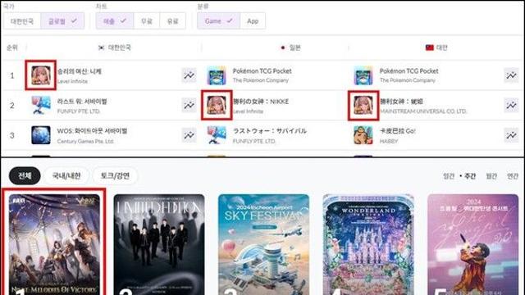Viewport: 525px width, 295px height.
Task: Click the 대만 column header
Action: 436,48
